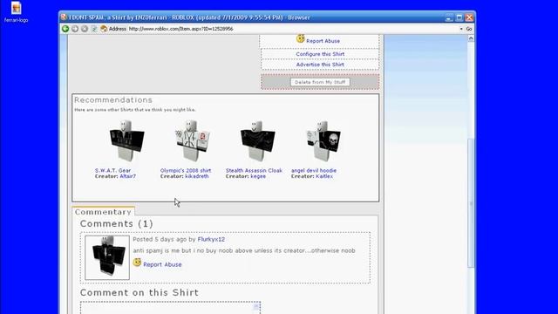Maximize the Browser window
Image resolution: width=558 pixels, height=314 pixels.
(x=459, y=17)
